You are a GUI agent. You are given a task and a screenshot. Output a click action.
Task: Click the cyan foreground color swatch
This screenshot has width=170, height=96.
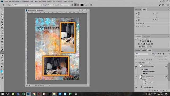pyautogui.click(x=1, y=71)
